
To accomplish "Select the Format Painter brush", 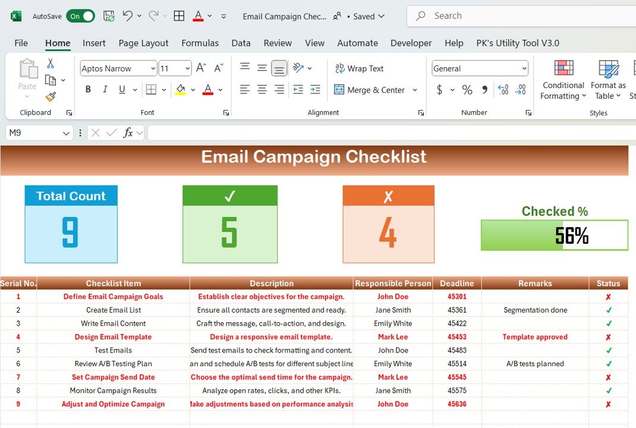I will coord(51,96).
